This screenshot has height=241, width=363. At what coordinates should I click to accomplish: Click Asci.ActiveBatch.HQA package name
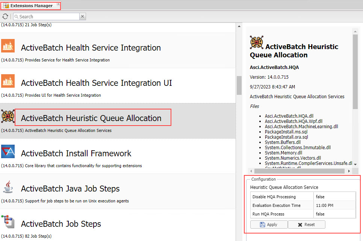(274, 67)
